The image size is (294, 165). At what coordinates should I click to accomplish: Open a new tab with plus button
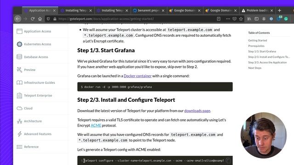[x=279, y=11]
